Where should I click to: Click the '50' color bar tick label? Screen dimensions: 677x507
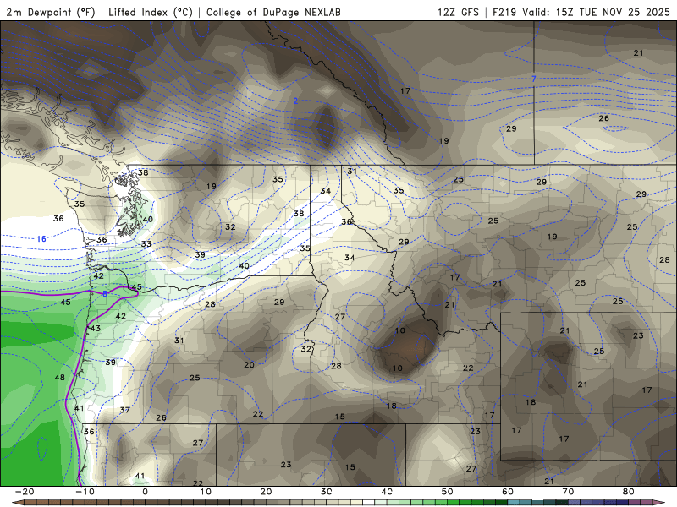(448, 492)
